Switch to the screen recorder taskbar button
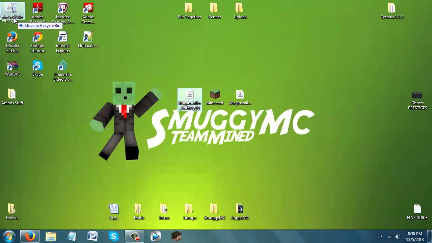This screenshot has width=432, height=243. tap(135, 236)
